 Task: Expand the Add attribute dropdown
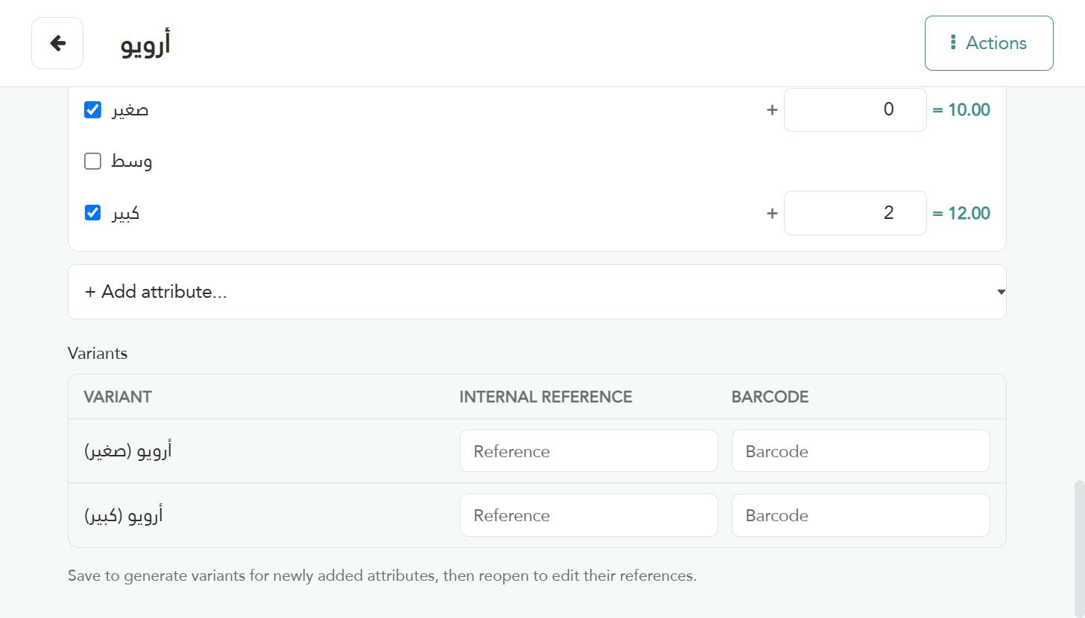point(537,292)
